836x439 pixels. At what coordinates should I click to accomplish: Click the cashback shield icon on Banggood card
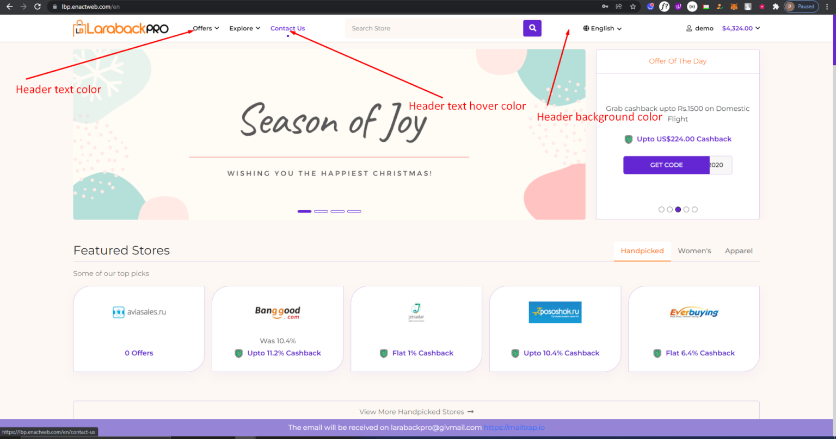pos(239,353)
